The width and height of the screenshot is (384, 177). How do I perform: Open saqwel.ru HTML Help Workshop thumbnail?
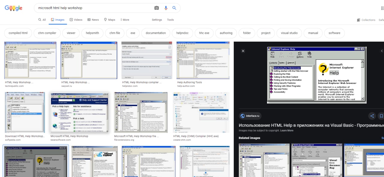pos(89,60)
